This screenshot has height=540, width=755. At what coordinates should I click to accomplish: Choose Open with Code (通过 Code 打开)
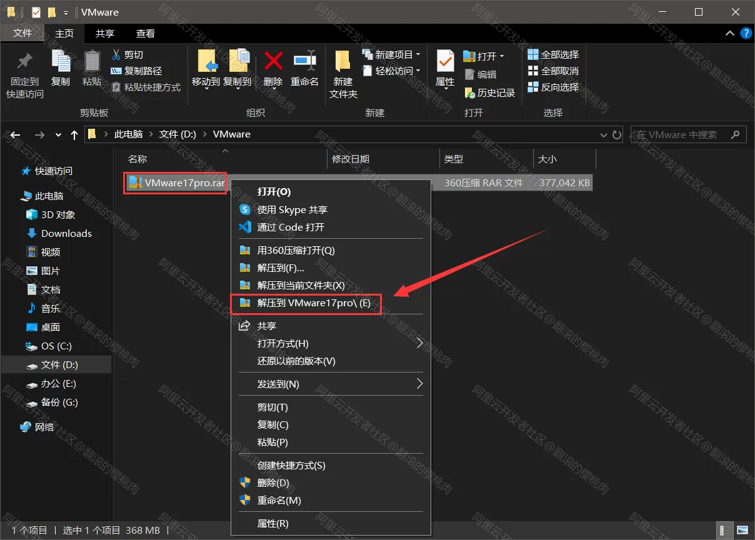pyautogui.click(x=331, y=227)
